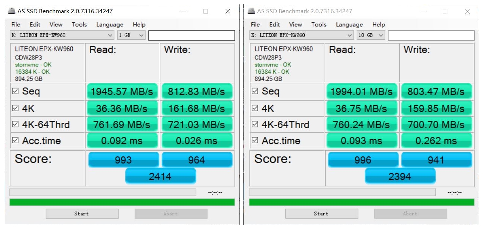Uncheck Acc.time checkbox in right window
483x229 pixels.
coord(255,140)
